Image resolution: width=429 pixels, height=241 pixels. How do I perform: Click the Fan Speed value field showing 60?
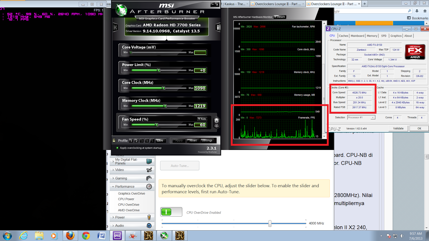point(200,125)
